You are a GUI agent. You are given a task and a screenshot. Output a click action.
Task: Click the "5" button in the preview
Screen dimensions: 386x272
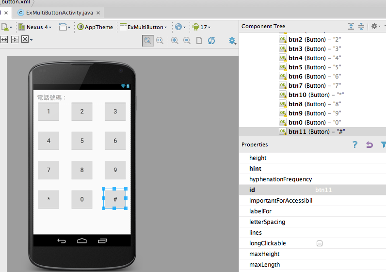[x=82, y=141]
